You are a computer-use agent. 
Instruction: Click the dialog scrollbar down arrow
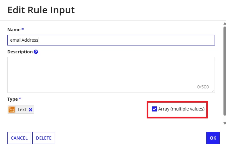224,123
